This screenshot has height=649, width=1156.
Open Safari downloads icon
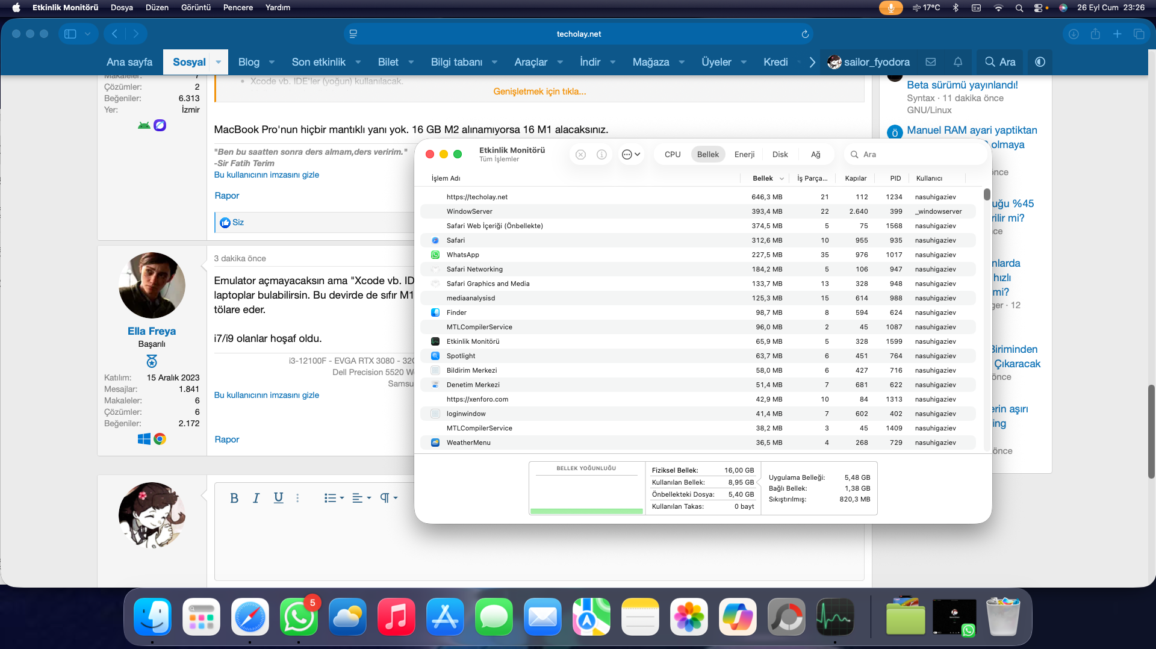pos(1074,34)
